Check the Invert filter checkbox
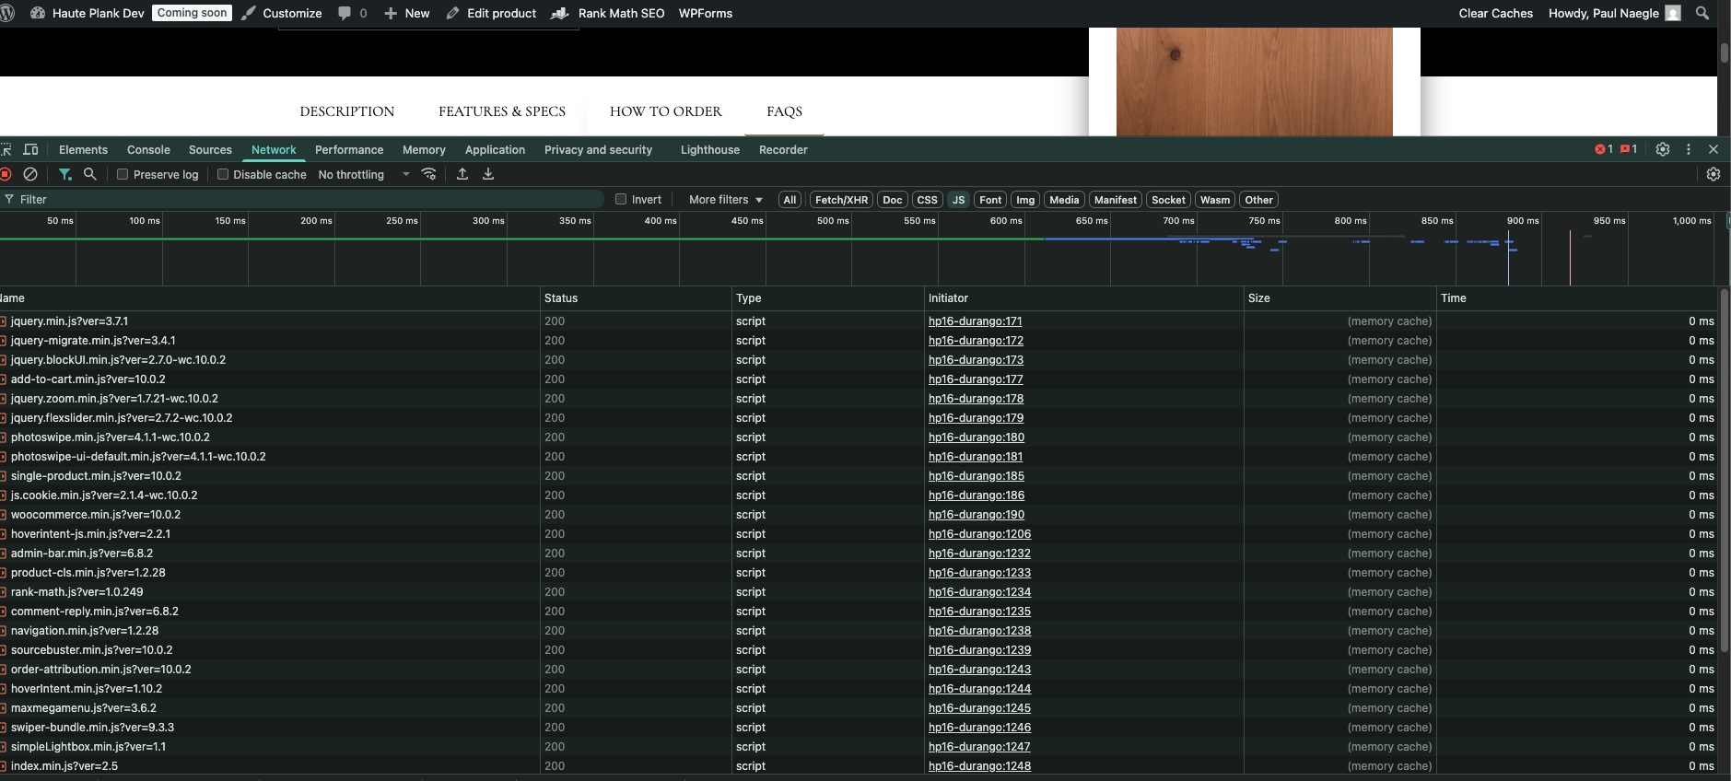1731x781 pixels. pos(621,199)
